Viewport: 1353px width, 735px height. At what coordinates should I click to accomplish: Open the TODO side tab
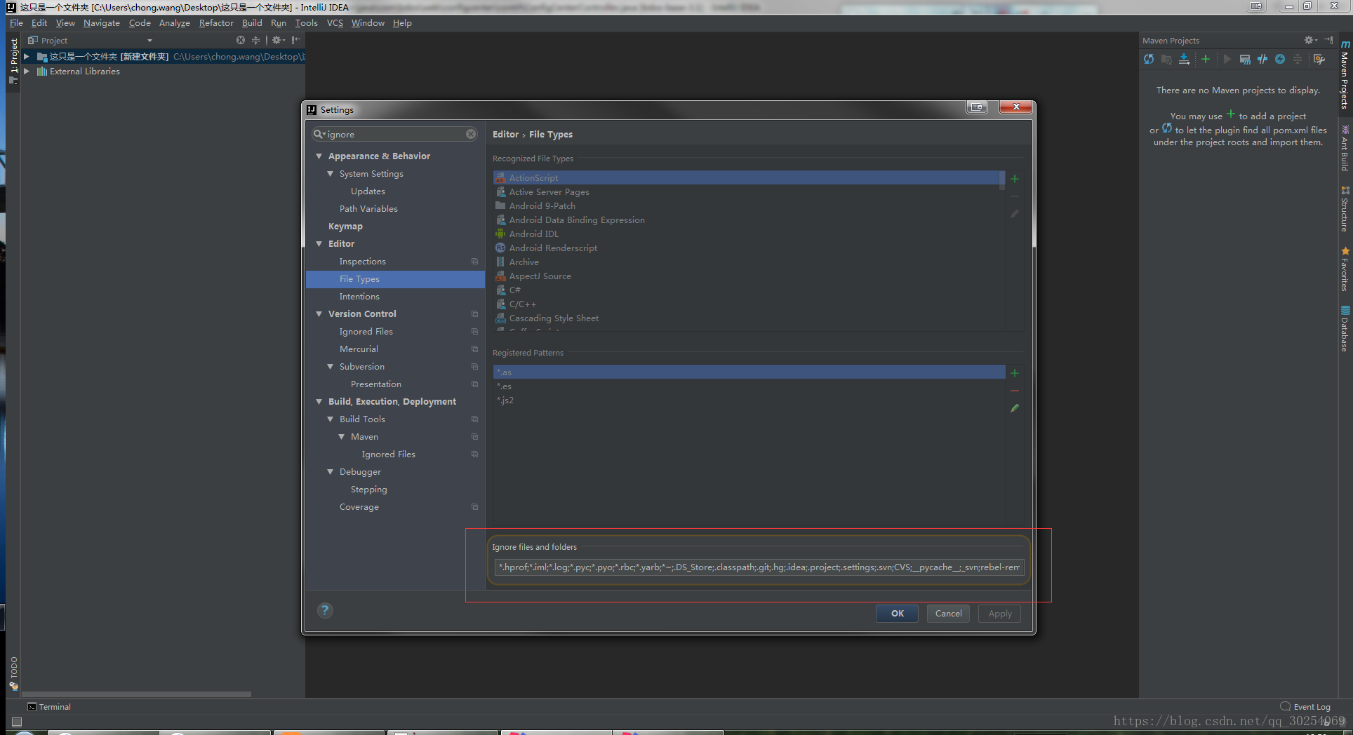(13, 673)
